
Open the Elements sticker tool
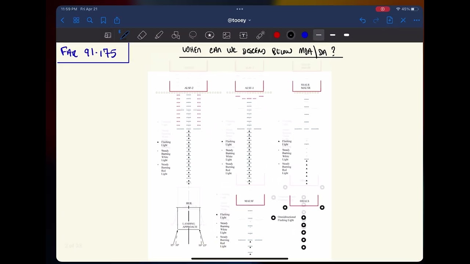(x=210, y=35)
